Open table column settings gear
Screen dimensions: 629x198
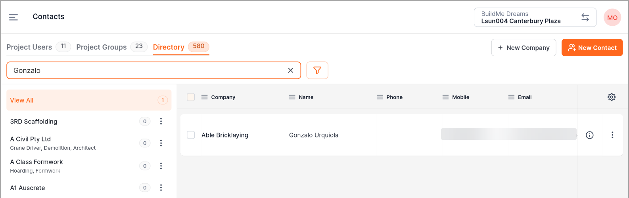click(x=611, y=97)
